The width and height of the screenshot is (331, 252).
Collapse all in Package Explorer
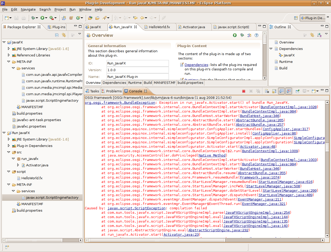(57, 35)
